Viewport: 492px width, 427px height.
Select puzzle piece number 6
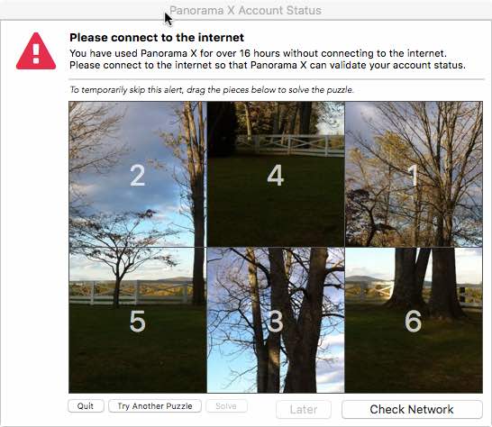(414, 320)
